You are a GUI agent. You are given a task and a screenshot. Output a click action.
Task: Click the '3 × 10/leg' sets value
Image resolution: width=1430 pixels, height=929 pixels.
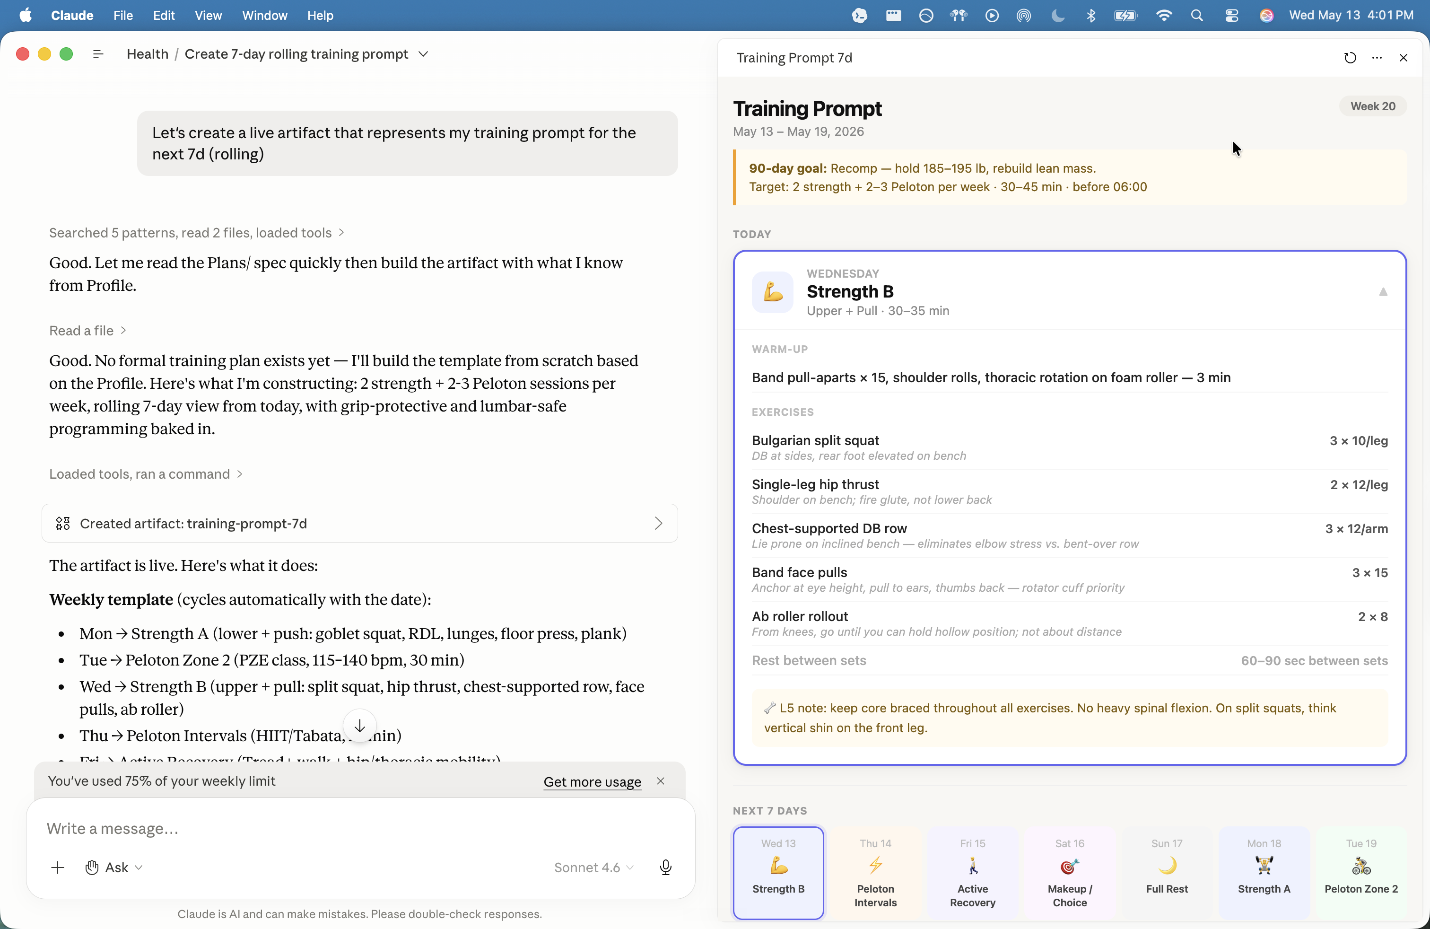coord(1359,441)
